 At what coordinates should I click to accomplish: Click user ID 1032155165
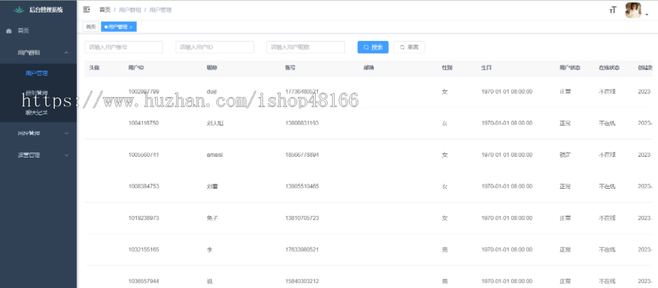[x=143, y=249]
